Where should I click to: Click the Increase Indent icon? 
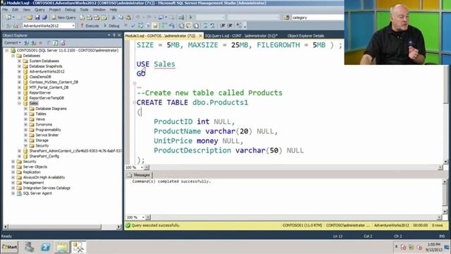[230, 25]
